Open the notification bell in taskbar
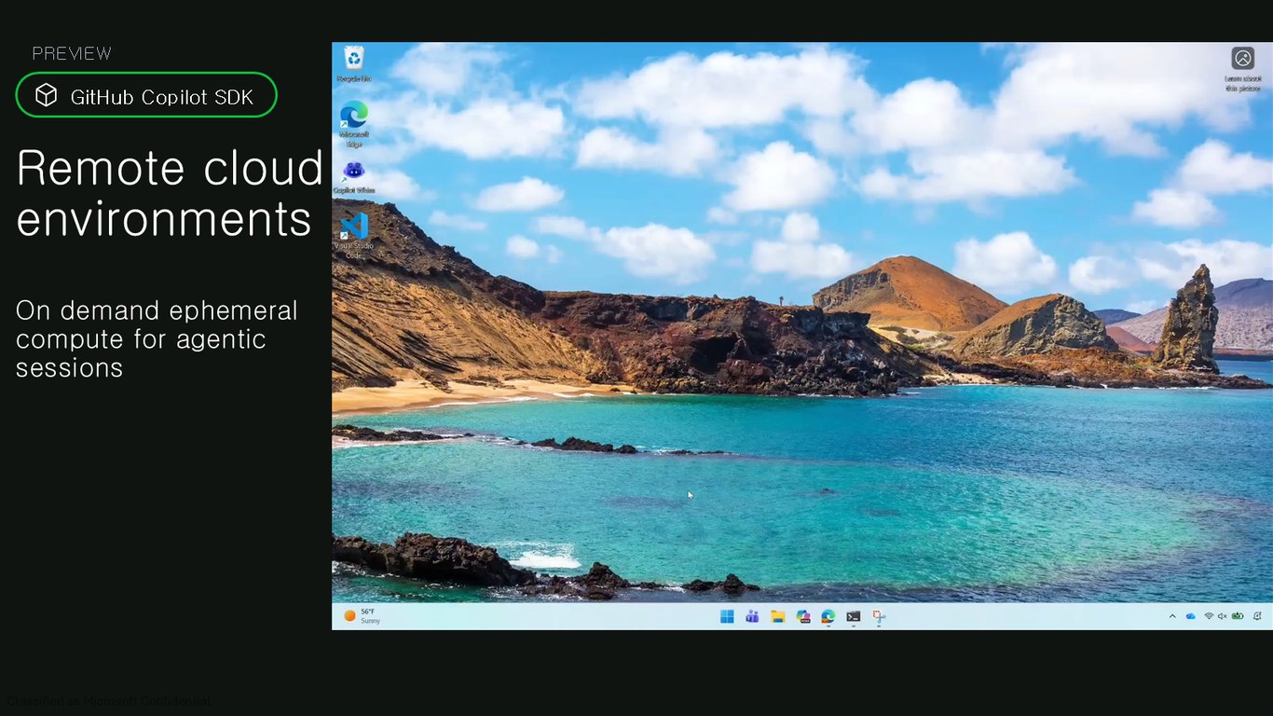The width and height of the screenshot is (1273, 716). coord(1258,616)
